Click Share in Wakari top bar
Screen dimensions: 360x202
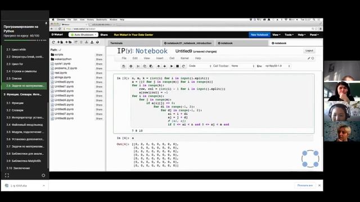[x=104, y=35]
